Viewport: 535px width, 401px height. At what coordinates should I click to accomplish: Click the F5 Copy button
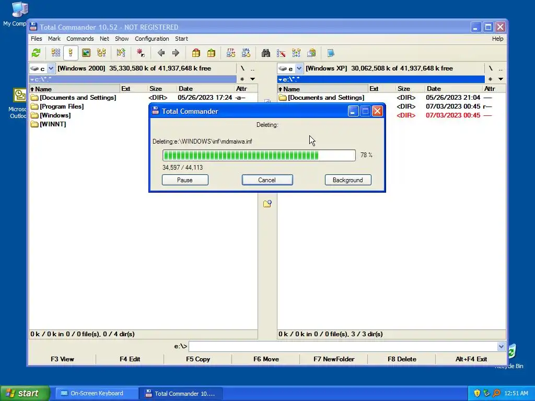(198, 359)
